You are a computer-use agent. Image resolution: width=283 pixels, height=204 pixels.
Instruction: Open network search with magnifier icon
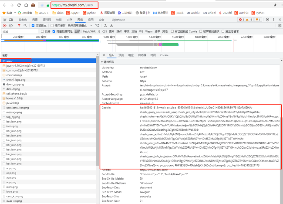click(x=25, y=25)
